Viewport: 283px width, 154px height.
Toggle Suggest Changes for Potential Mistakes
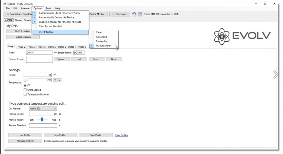(60, 22)
